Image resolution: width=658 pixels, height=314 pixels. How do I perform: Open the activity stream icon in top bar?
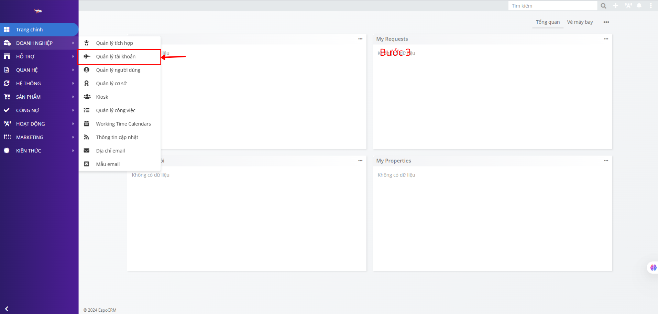click(x=628, y=6)
